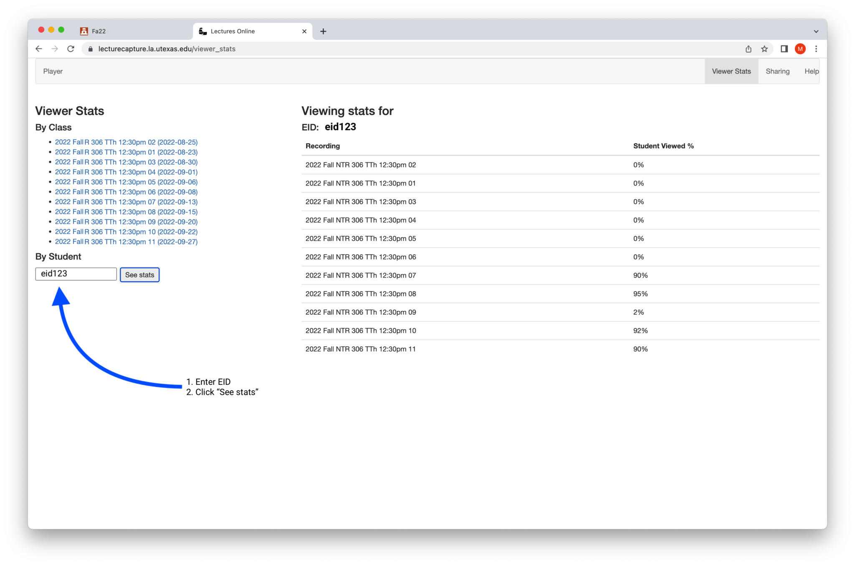This screenshot has height=566, width=855.
Task: Open the share icon in the toolbar
Action: 748,49
